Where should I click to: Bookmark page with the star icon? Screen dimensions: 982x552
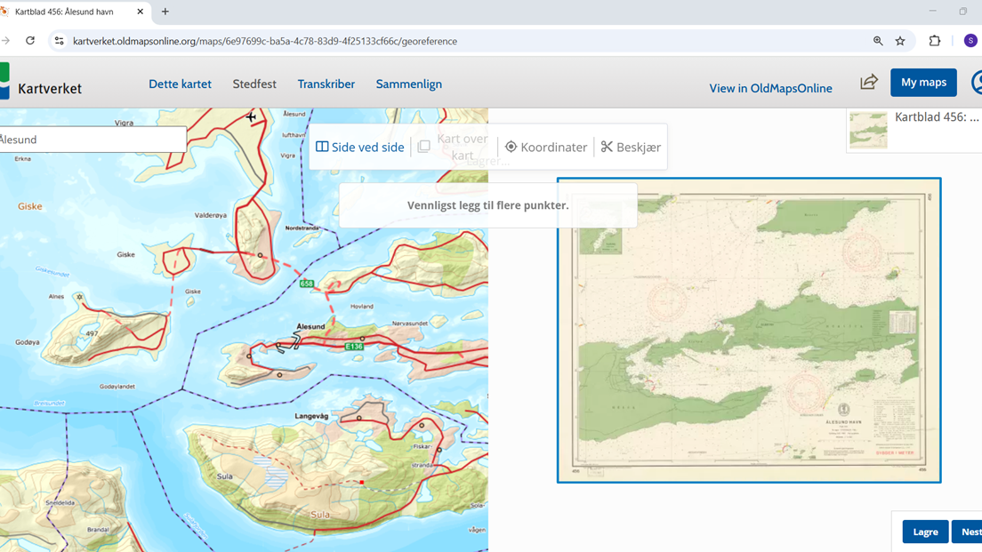pos(900,41)
